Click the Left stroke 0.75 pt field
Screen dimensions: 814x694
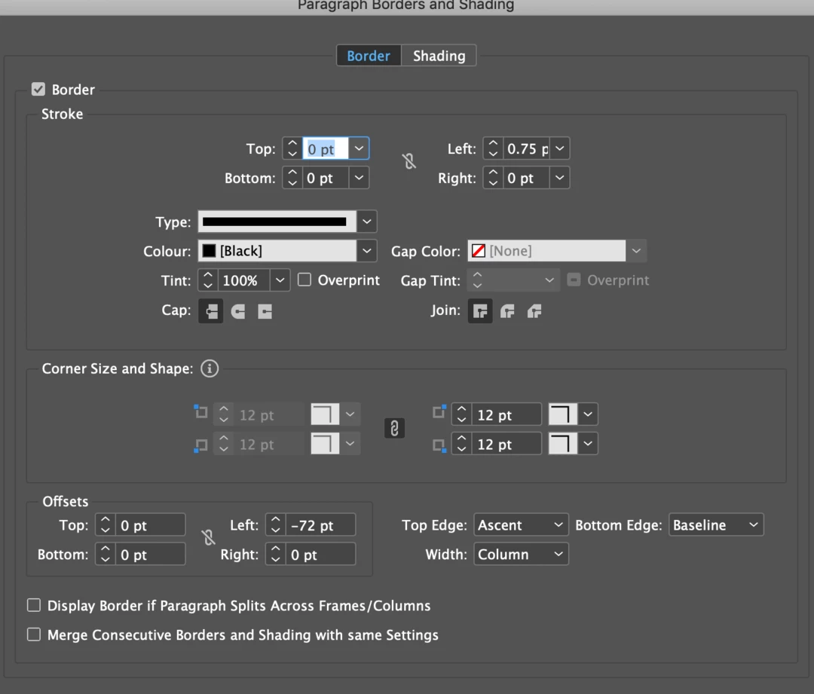coord(526,148)
